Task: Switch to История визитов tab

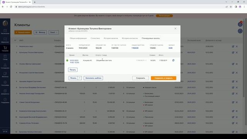Action: 111,38
